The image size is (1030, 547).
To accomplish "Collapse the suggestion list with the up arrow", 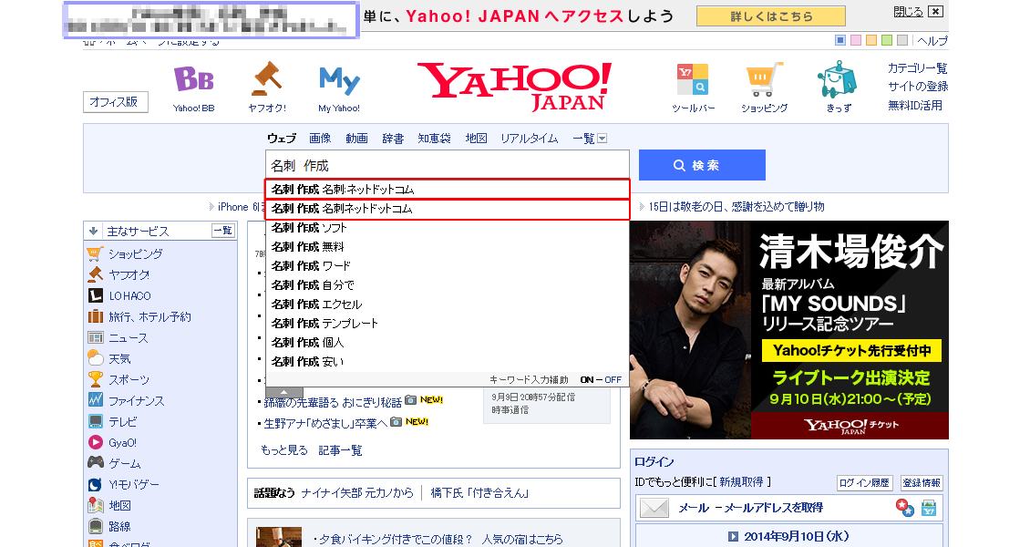I will click(x=283, y=393).
